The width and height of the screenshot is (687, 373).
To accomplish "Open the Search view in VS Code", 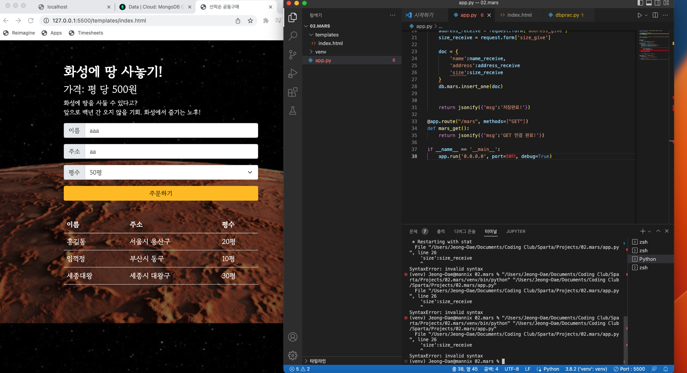I will coord(293,36).
